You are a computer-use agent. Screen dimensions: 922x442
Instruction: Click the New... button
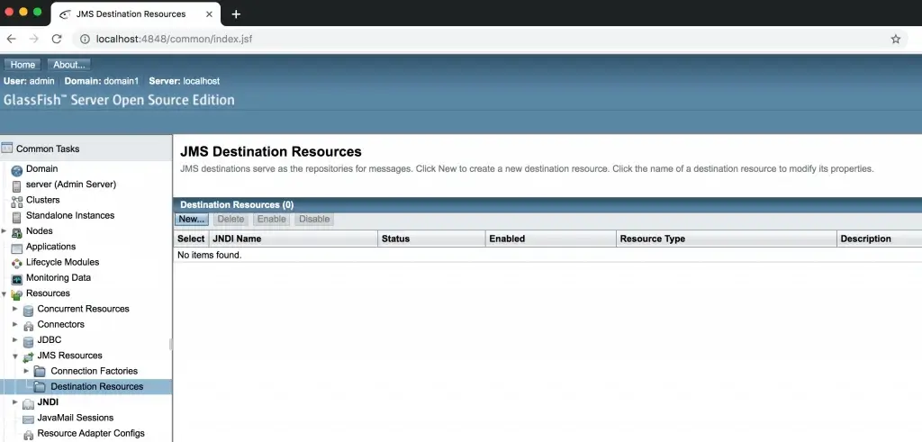(x=192, y=219)
